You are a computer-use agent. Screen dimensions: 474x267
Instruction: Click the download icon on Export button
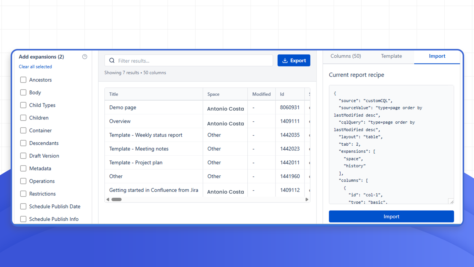click(285, 60)
